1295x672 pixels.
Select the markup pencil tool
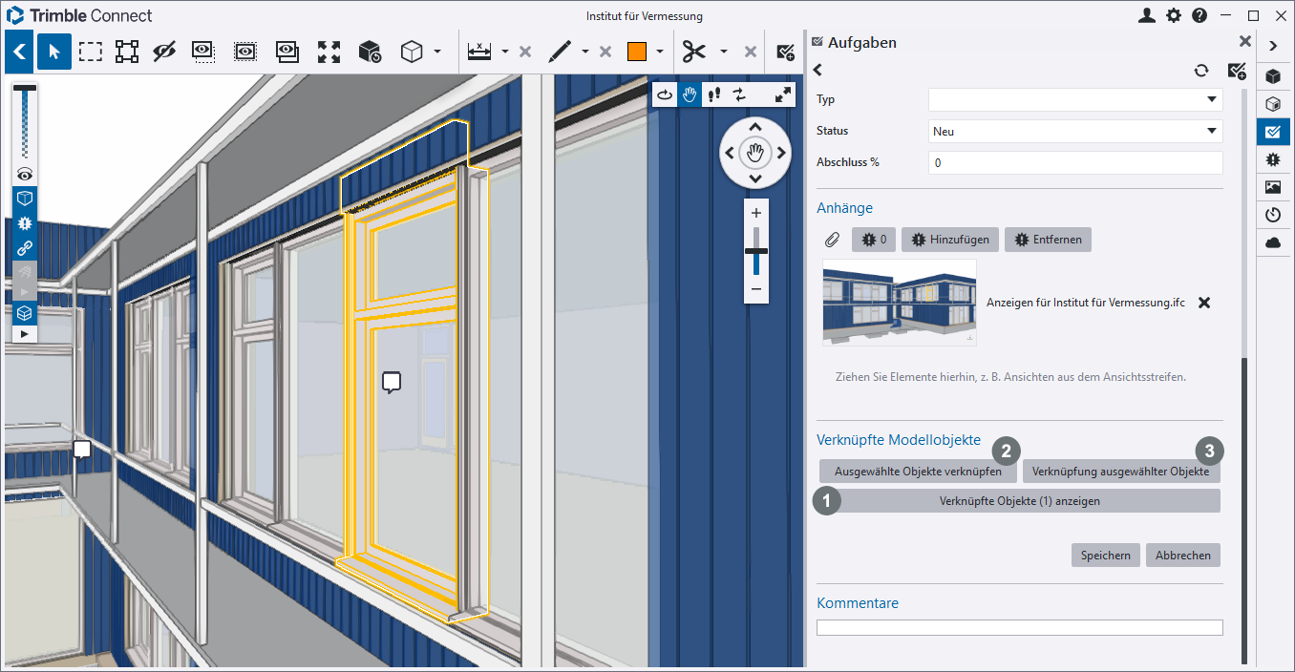pos(560,52)
